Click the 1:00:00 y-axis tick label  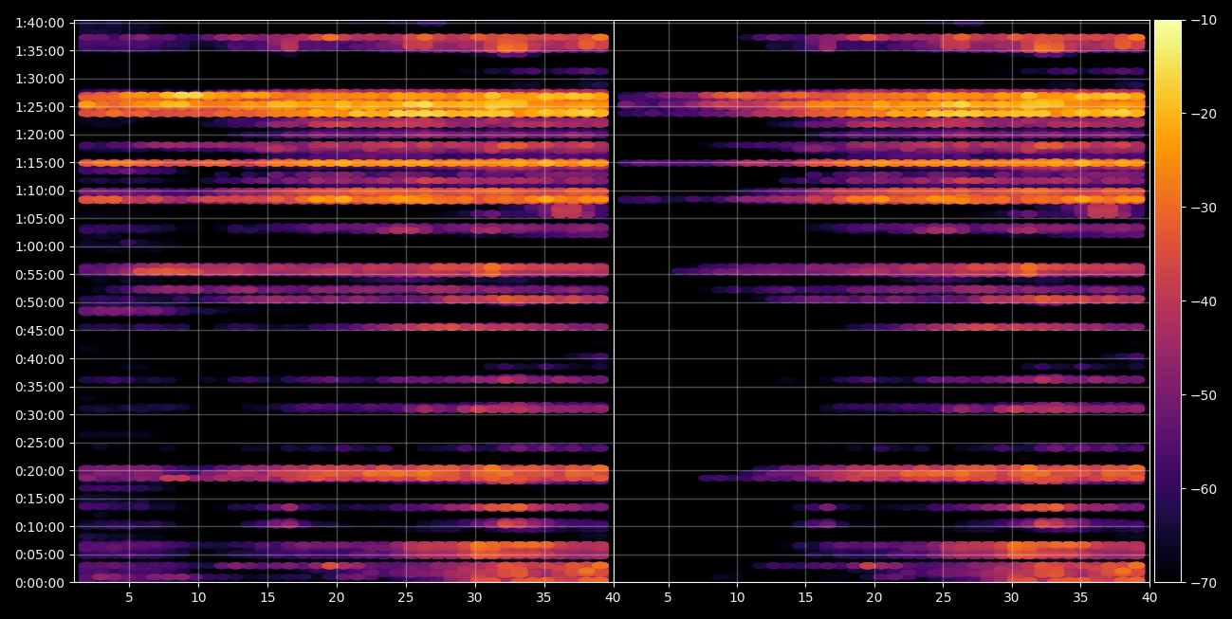tap(40, 246)
